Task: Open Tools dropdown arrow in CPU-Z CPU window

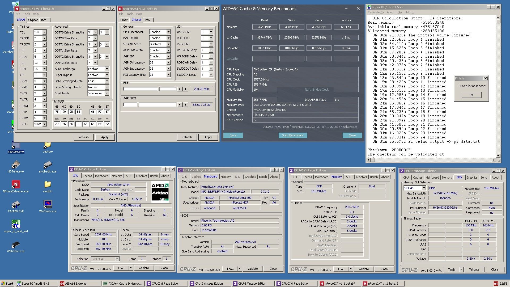Action: click(131, 268)
